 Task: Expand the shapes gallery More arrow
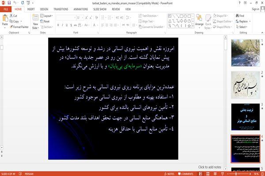193,26
